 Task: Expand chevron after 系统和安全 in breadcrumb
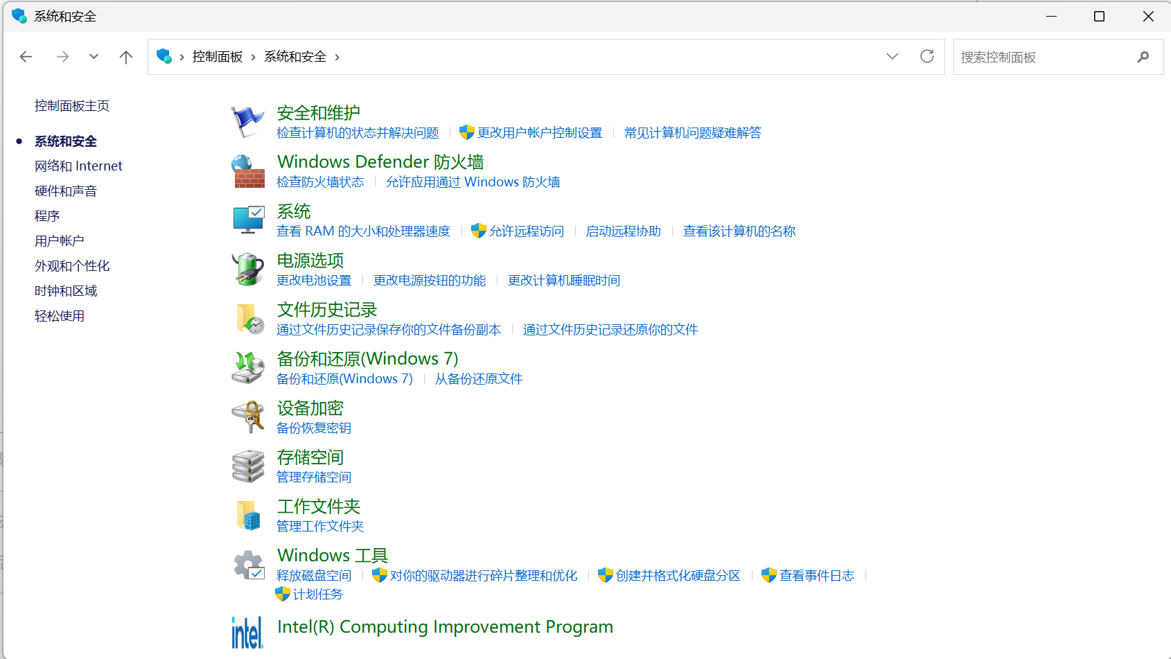[x=337, y=58]
